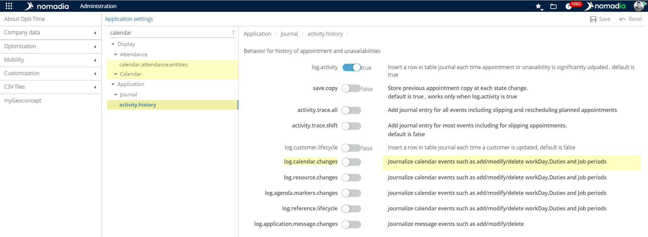Expand the Company data menu
This screenshot has height=237, width=648.
point(51,33)
